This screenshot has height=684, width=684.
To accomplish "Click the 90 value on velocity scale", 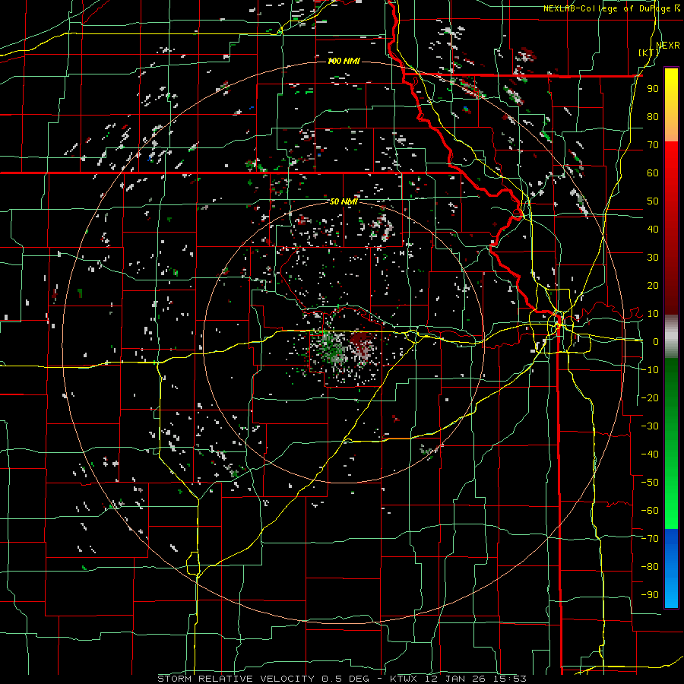I will [x=653, y=89].
